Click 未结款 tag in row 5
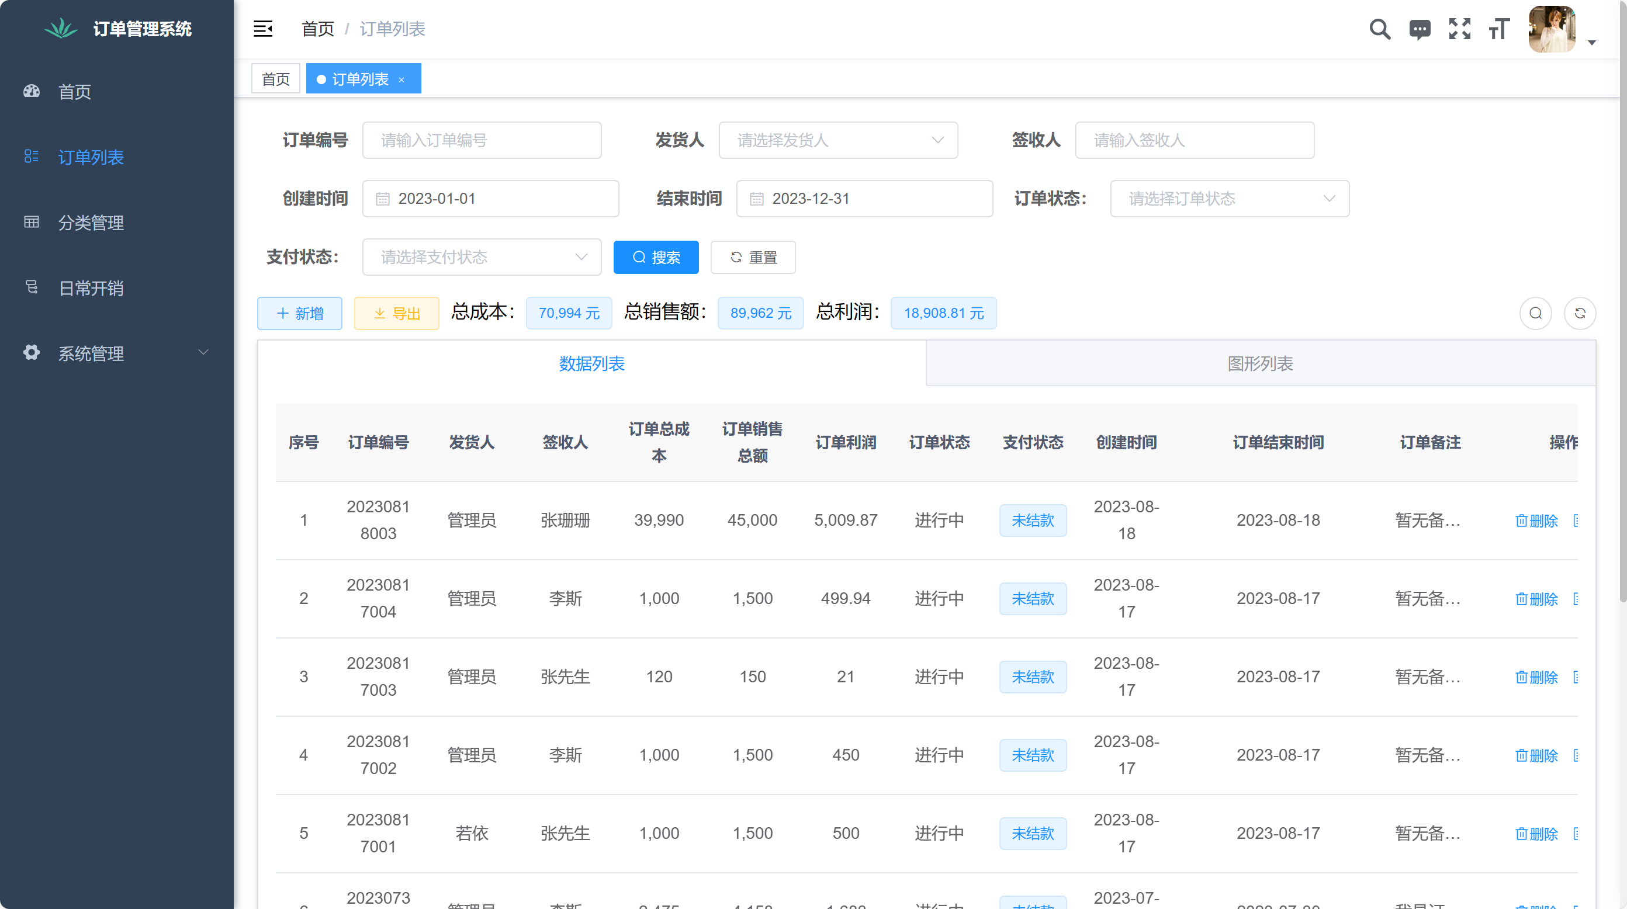Screen dimensions: 1627x909 point(1033,834)
